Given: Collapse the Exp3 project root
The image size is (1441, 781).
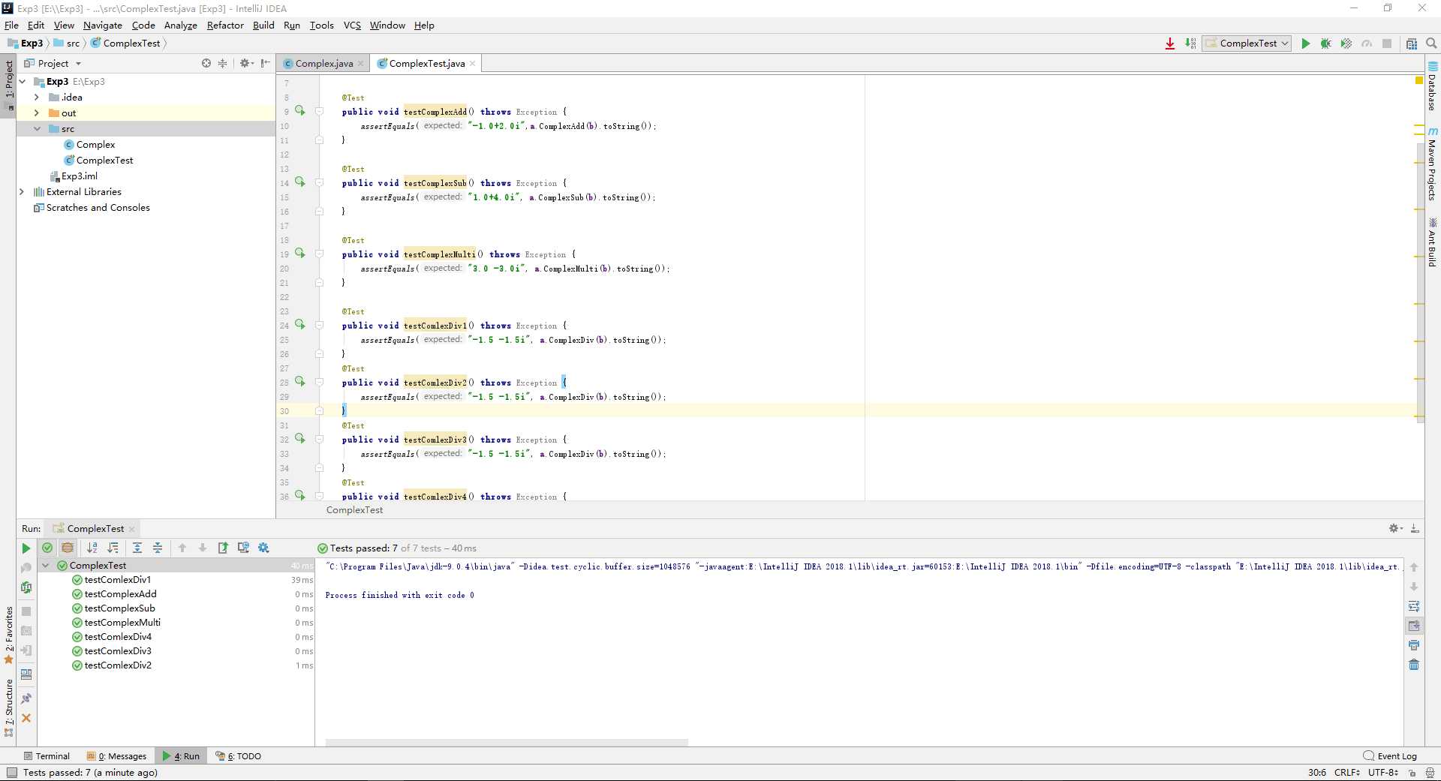Looking at the screenshot, I should (x=23, y=82).
